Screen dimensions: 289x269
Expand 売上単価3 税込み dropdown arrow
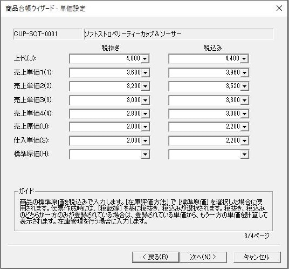coord(244,100)
